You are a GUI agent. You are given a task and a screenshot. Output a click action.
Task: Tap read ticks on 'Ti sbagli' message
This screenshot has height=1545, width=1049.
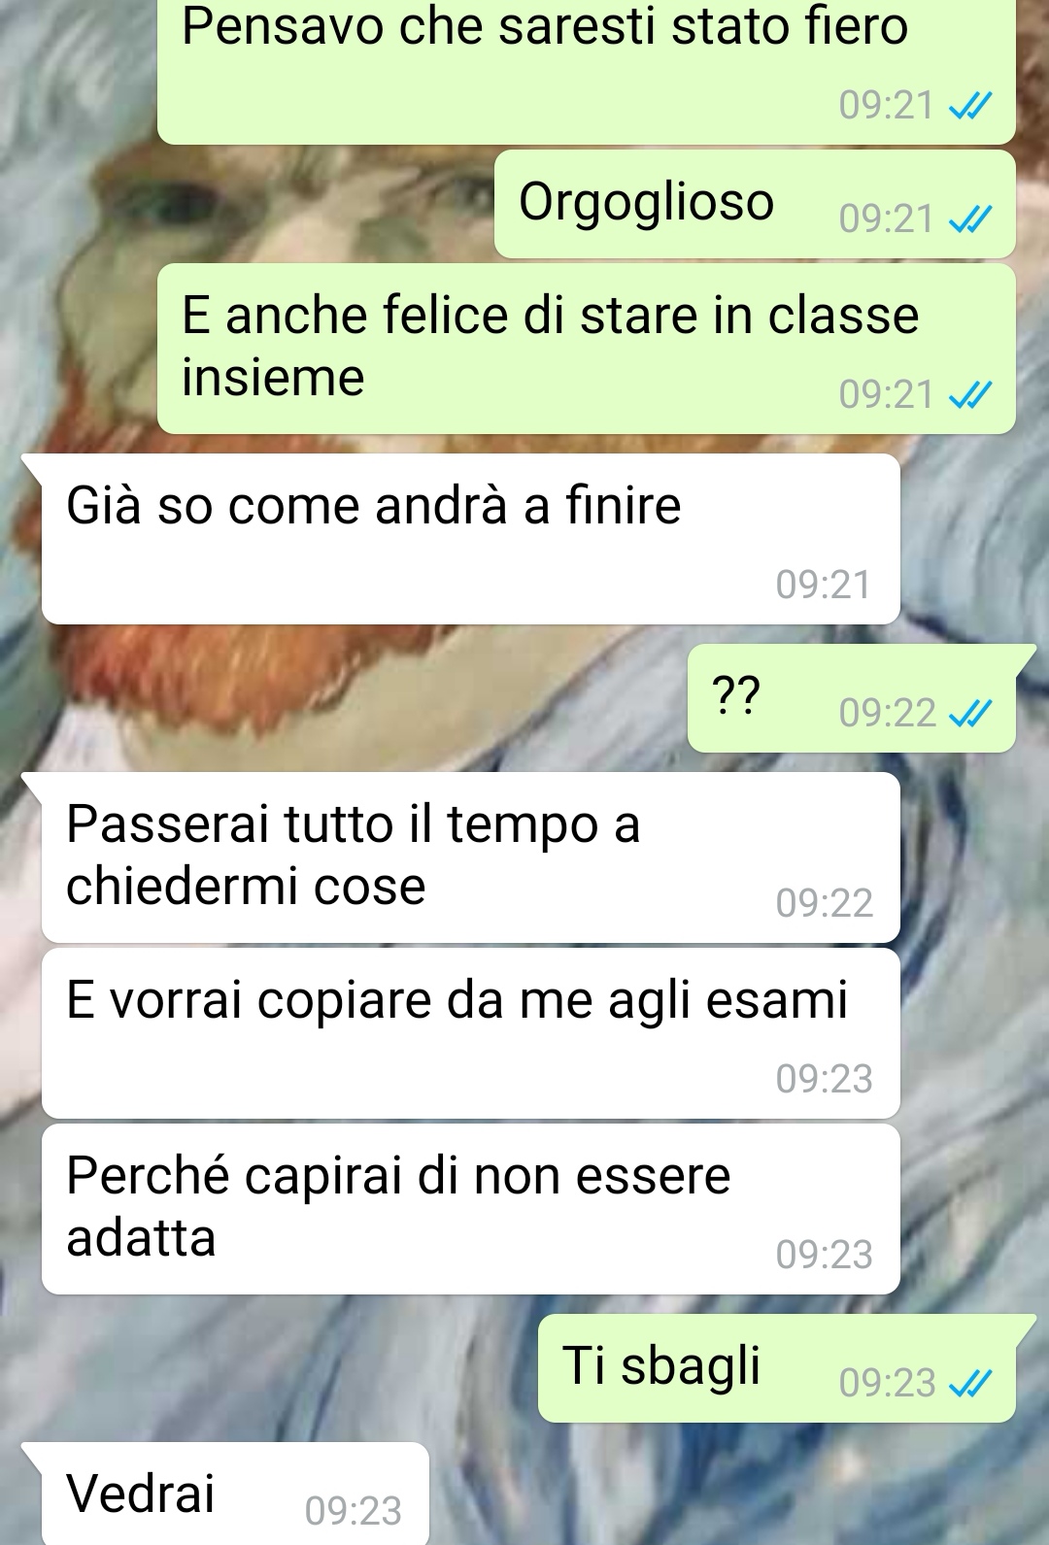coord(970,1383)
